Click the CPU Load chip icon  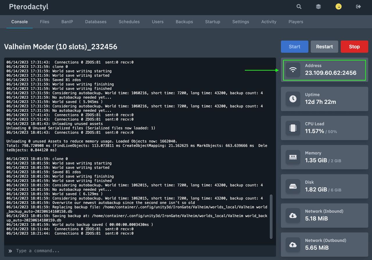[293, 128]
